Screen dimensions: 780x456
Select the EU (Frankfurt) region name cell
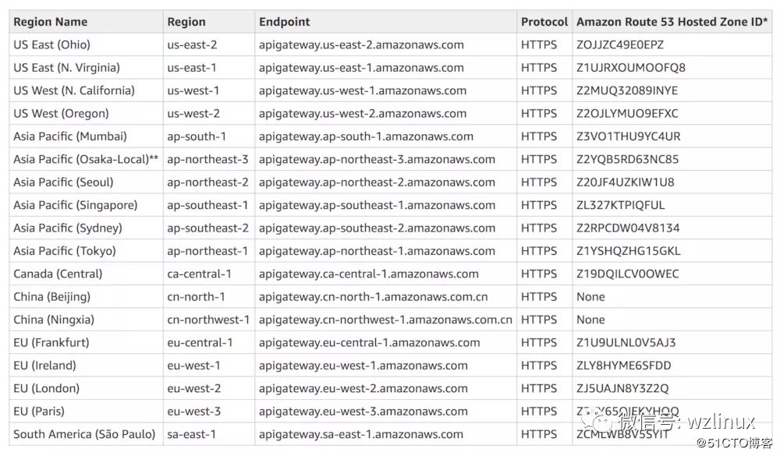click(x=51, y=342)
